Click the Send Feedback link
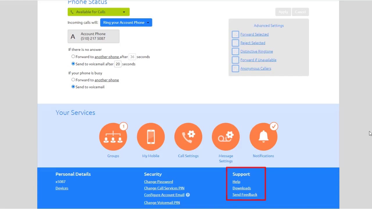The width and height of the screenshot is (372, 209). pos(245,195)
